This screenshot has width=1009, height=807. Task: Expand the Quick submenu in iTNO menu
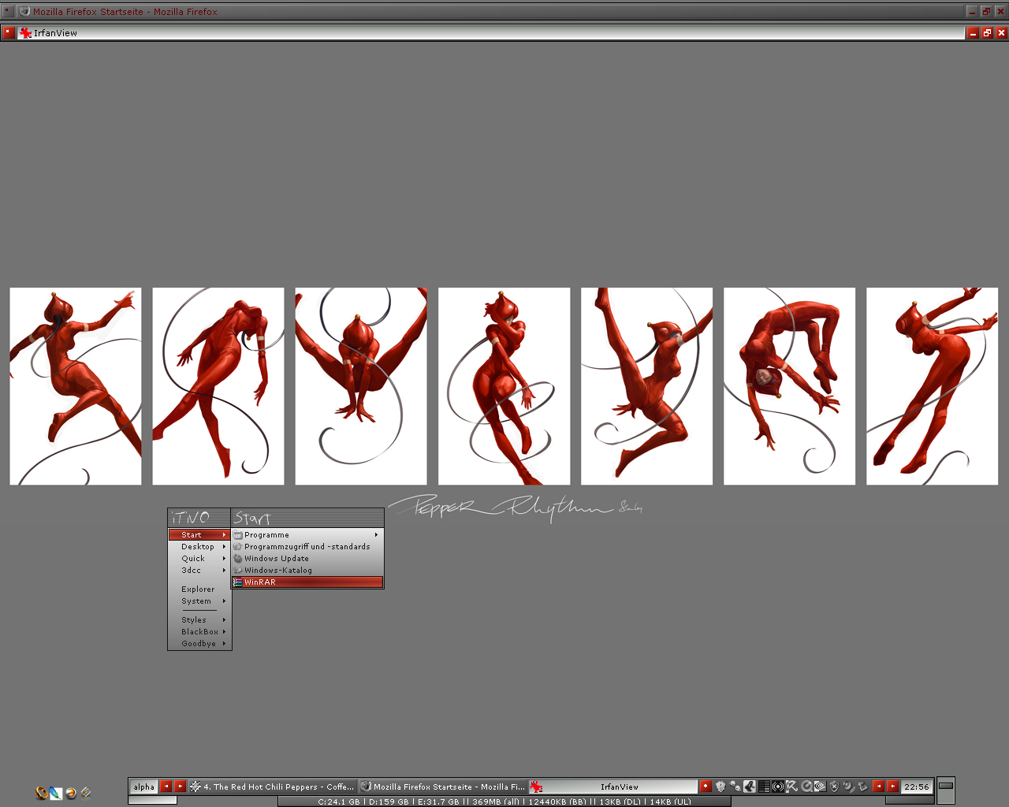(199, 558)
